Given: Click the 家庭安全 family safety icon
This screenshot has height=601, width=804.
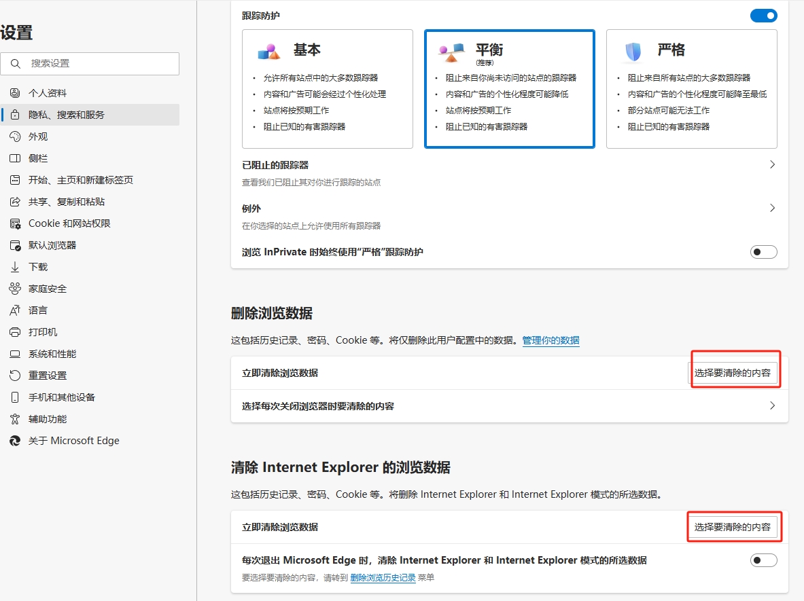Looking at the screenshot, I should click(15, 289).
